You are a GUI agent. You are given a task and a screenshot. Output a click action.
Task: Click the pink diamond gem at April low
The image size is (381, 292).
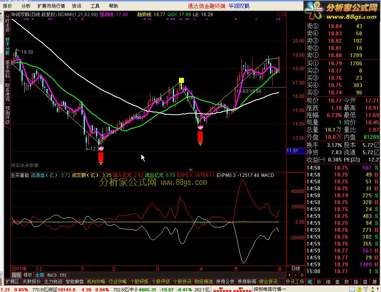(200, 127)
